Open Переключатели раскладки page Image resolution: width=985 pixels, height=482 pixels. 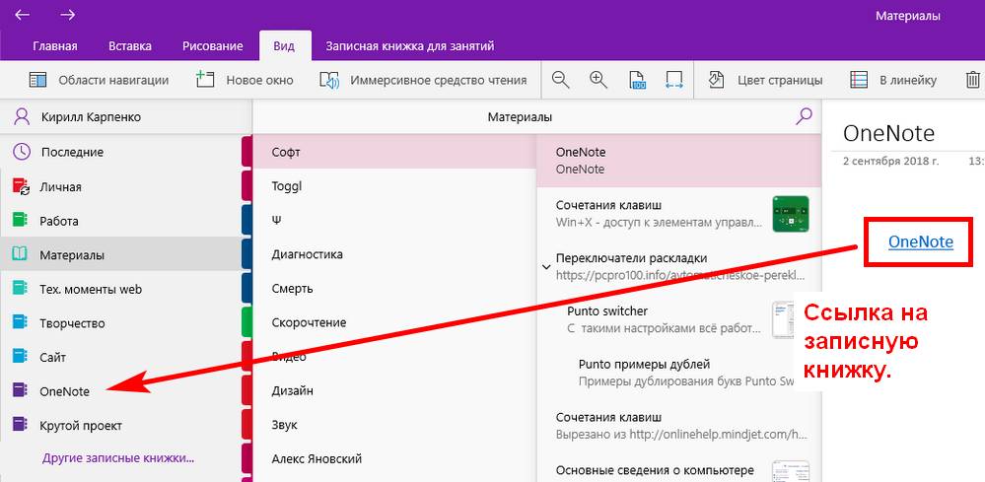679,267
